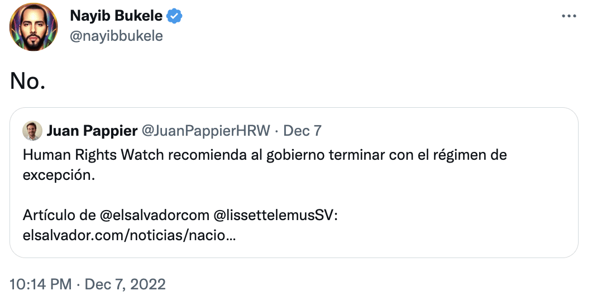This screenshot has height=305, width=592.
Task: Click the word "excepción." in quote
Action: tap(59, 175)
